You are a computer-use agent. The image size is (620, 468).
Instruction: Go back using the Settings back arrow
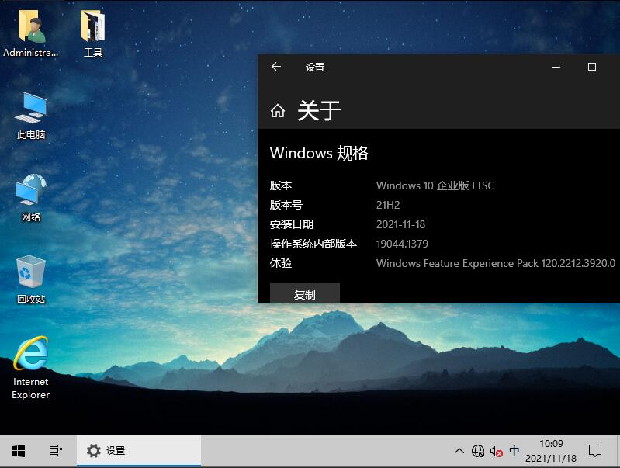click(x=275, y=68)
